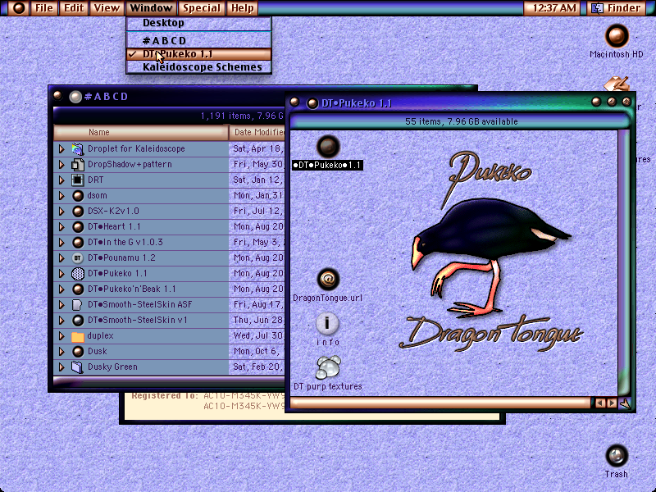Sort the list by Name column
Viewport: 656px width, 492px height.
coord(141,132)
